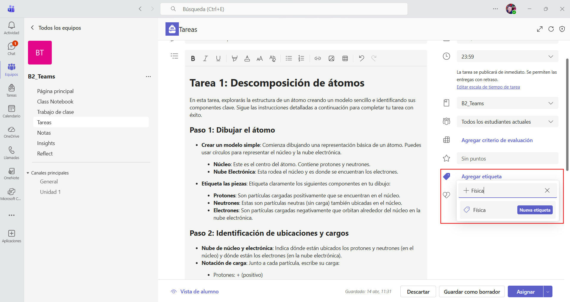Refresh the Tareas tab
Image resolution: width=570 pixels, height=302 pixels.
point(551,29)
